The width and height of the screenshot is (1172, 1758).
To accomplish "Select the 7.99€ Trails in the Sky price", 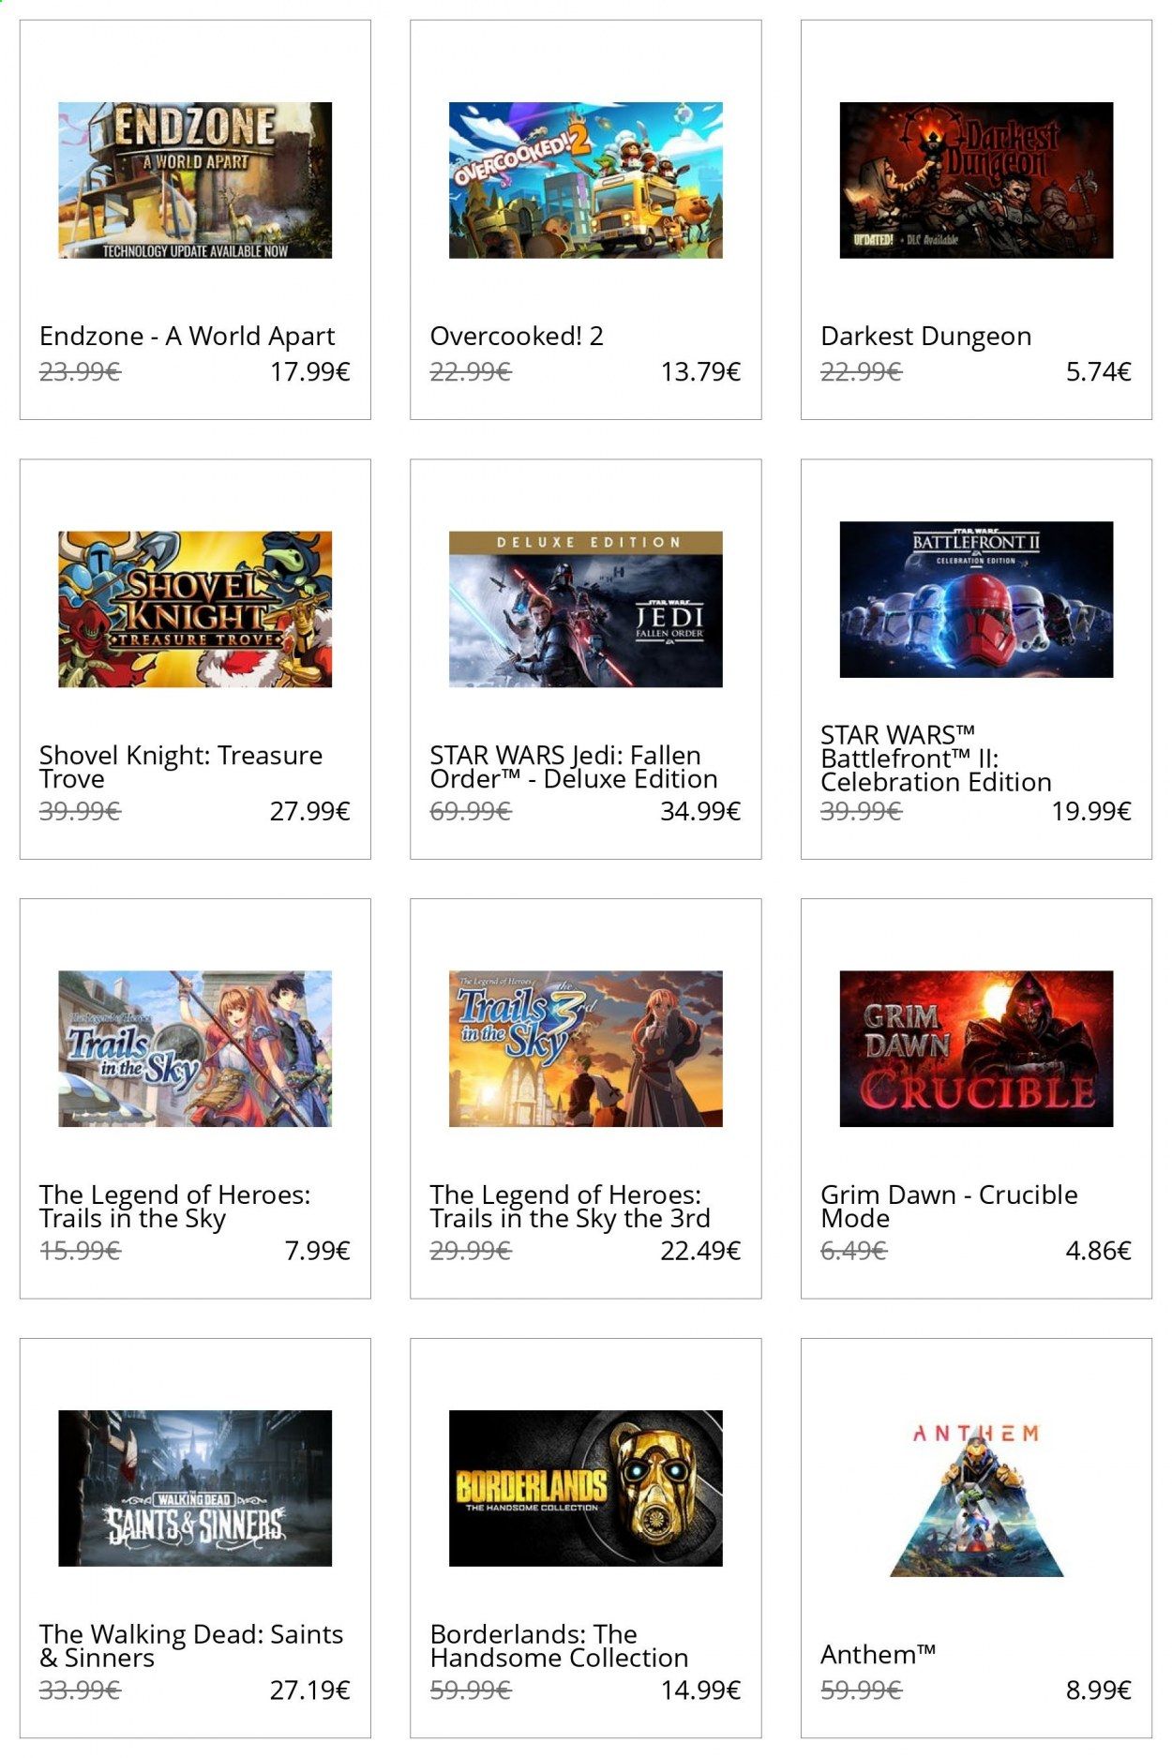I will [318, 1251].
